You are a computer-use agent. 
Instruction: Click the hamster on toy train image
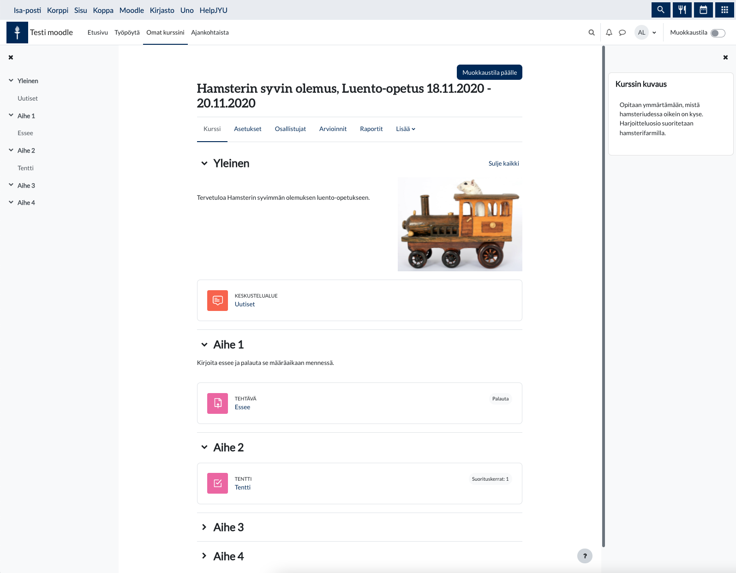460,224
